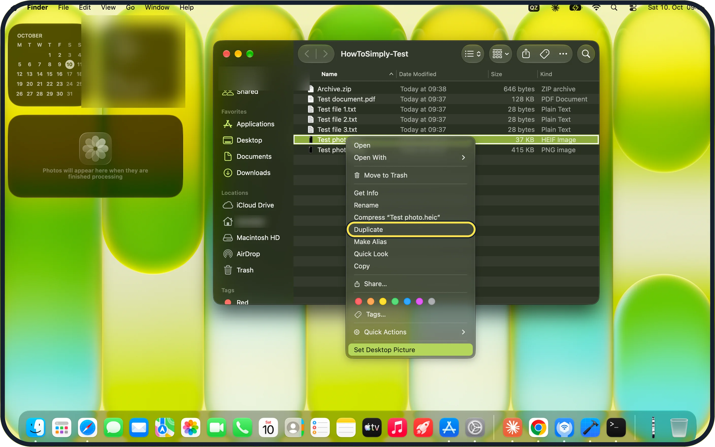This screenshot has width=715, height=447.
Task: Apply the blue tag color
Action: (407, 301)
